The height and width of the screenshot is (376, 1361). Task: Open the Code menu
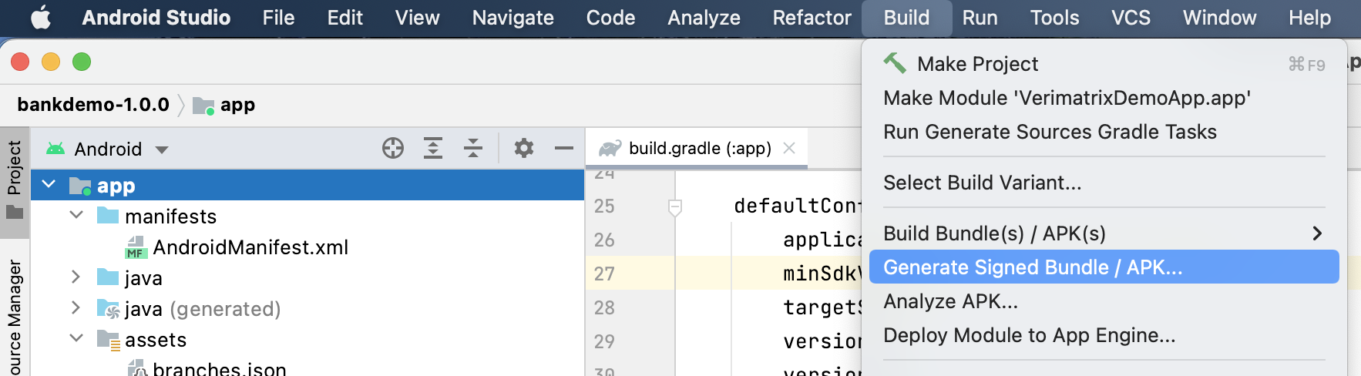tap(610, 17)
